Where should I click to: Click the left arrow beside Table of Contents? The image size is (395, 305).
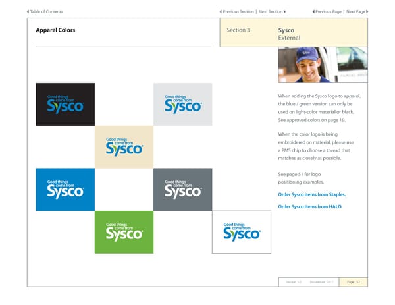tap(28, 12)
